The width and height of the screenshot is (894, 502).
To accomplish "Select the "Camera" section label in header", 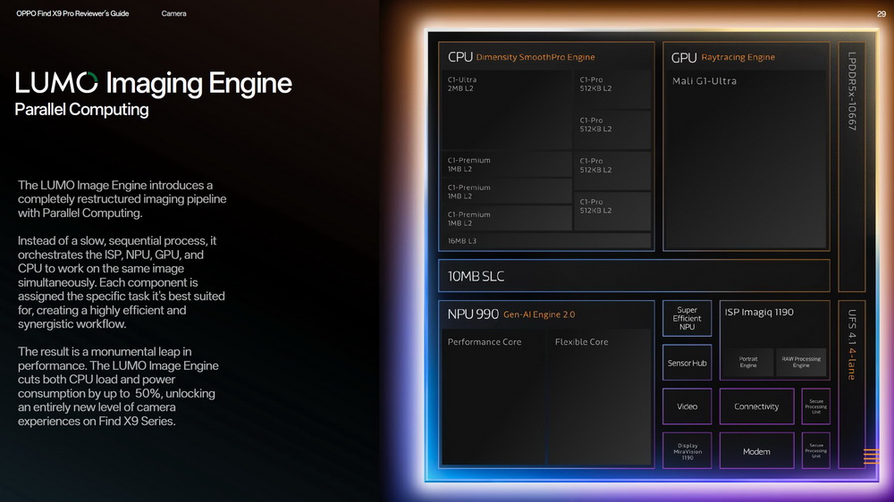I will 174,13.
